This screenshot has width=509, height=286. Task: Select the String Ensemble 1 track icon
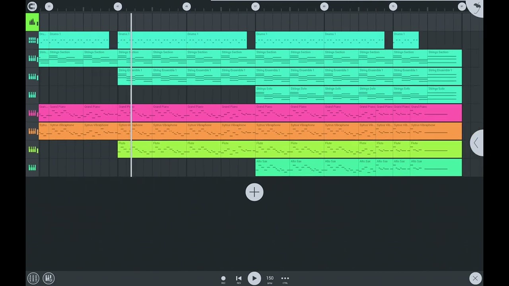[32, 77]
